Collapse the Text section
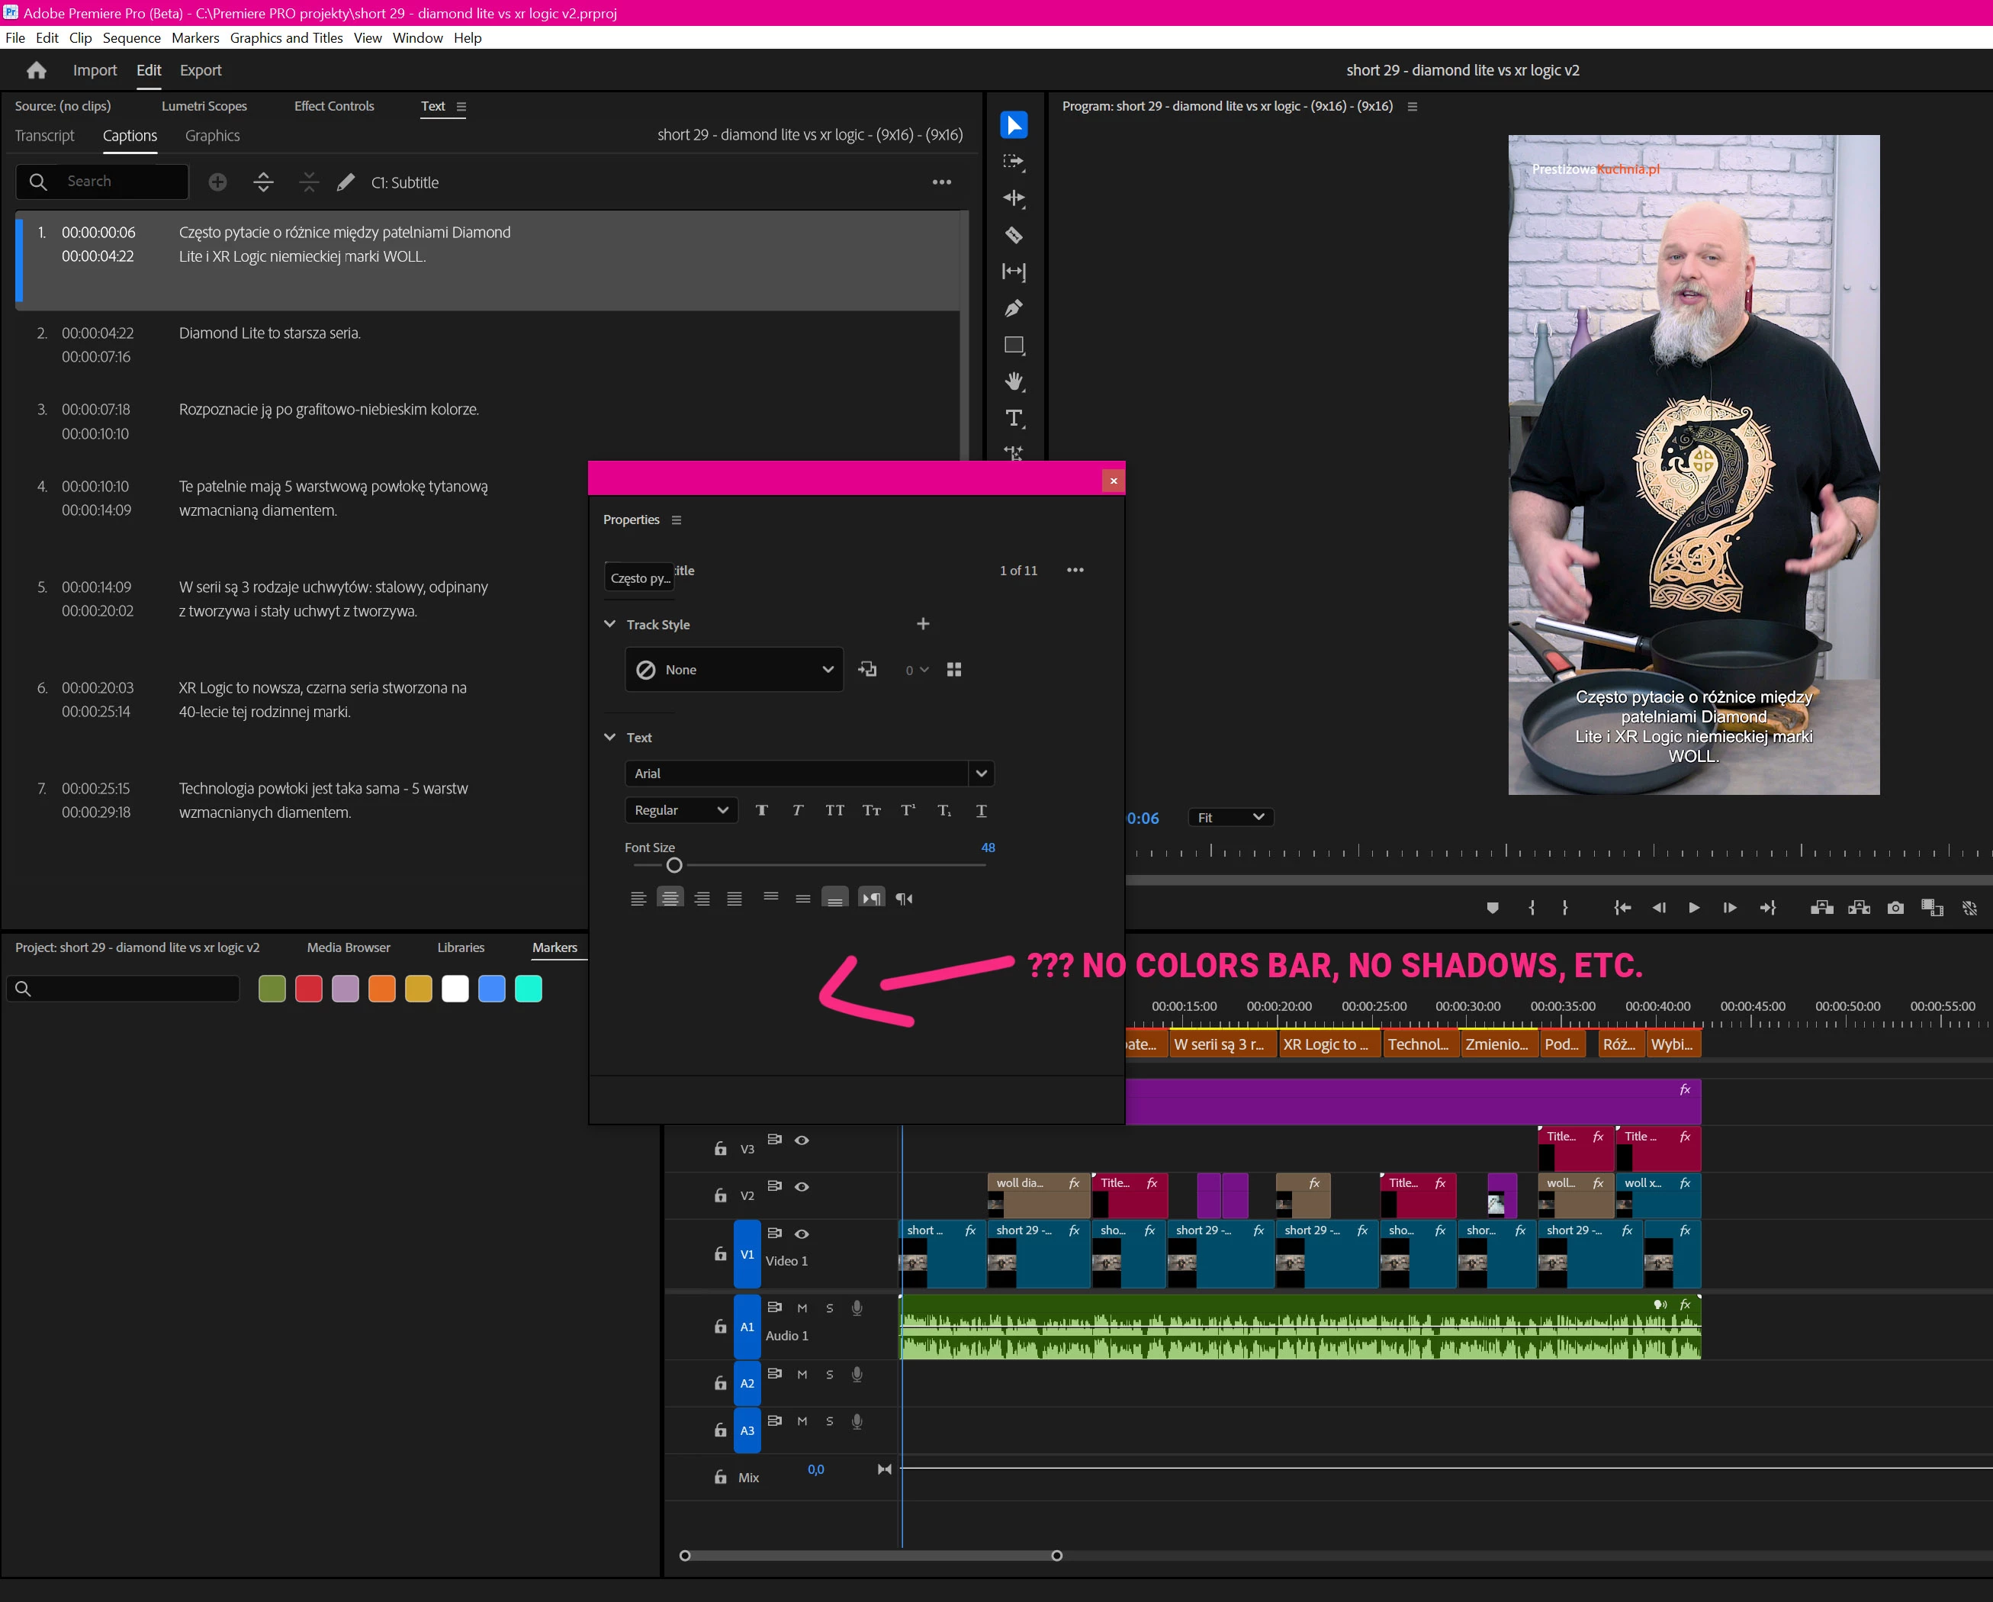The height and width of the screenshot is (1602, 1993). tap(610, 737)
